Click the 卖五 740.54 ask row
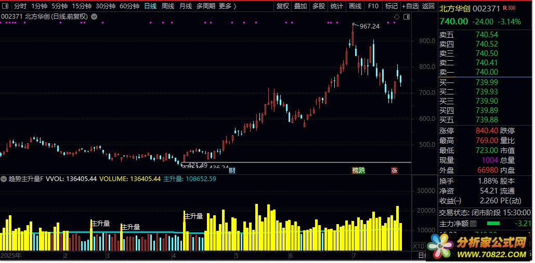This screenshot has width=535, height=263. click(x=485, y=35)
